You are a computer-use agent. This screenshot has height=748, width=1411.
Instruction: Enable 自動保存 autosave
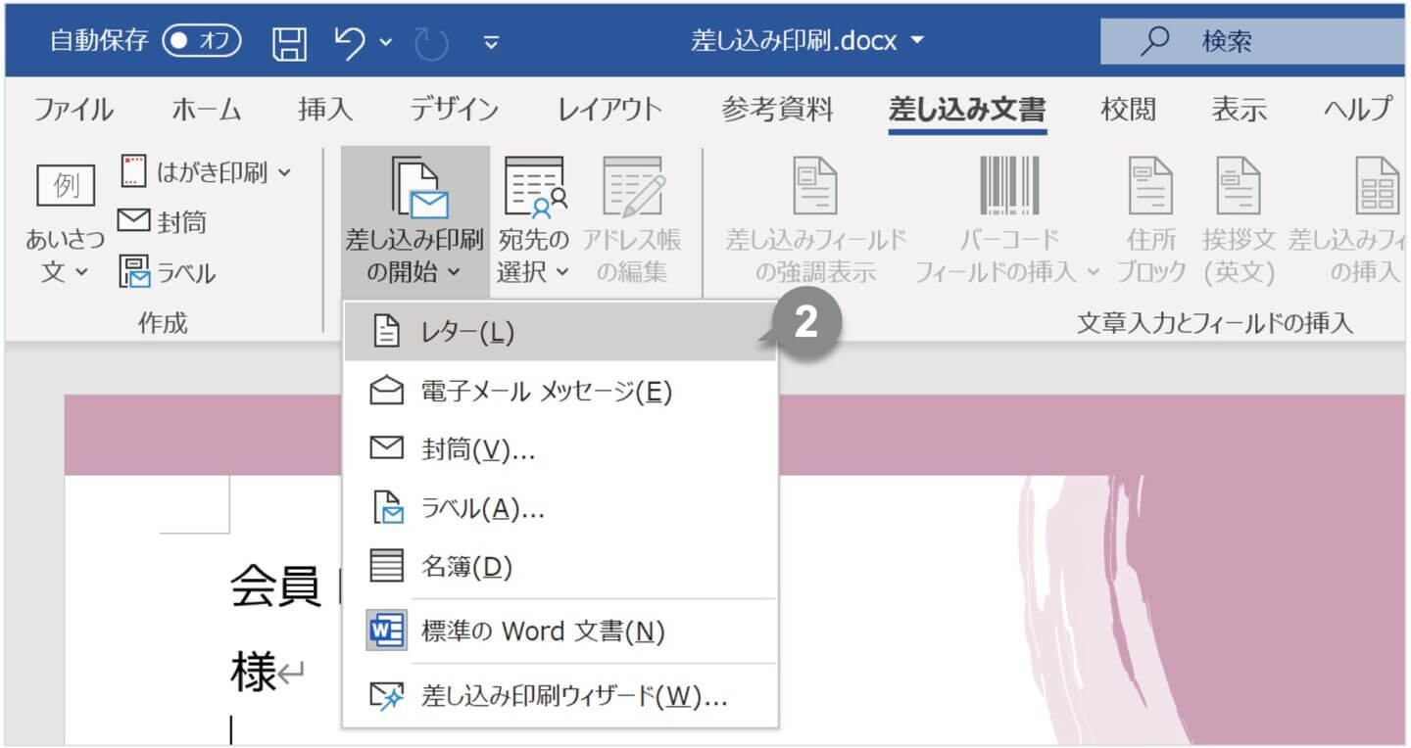point(201,41)
